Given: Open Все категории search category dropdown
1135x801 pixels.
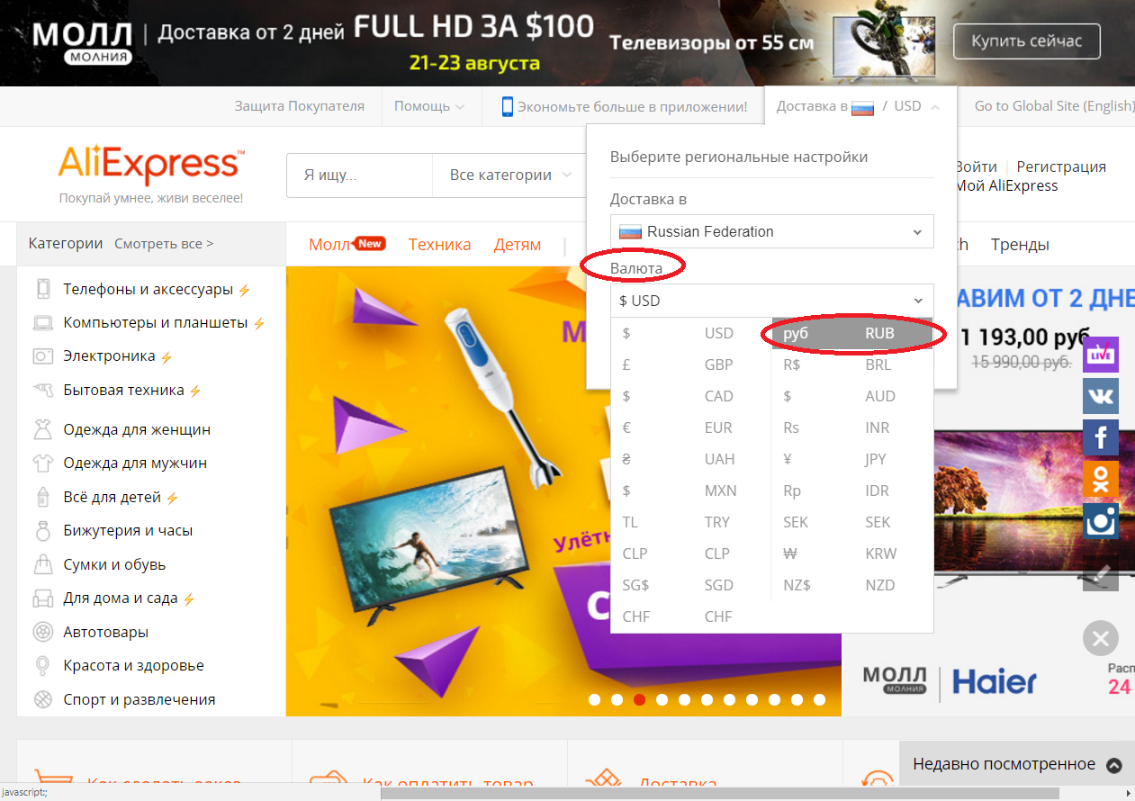Looking at the screenshot, I should [511, 175].
